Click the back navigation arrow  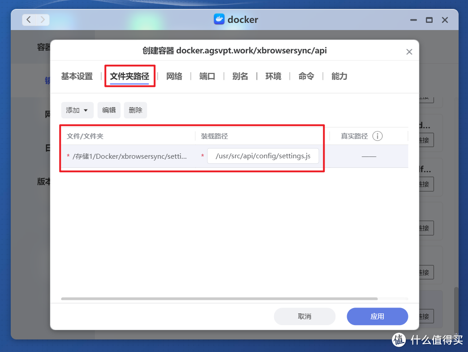(x=29, y=20)
